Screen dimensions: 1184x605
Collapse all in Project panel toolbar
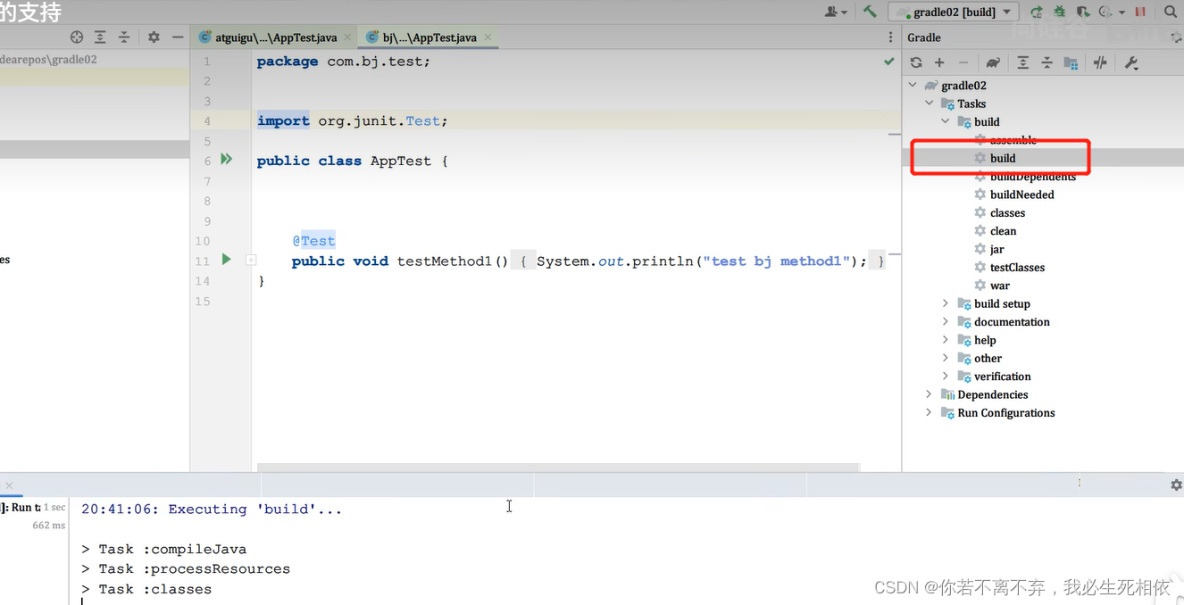tap(124, 37)
